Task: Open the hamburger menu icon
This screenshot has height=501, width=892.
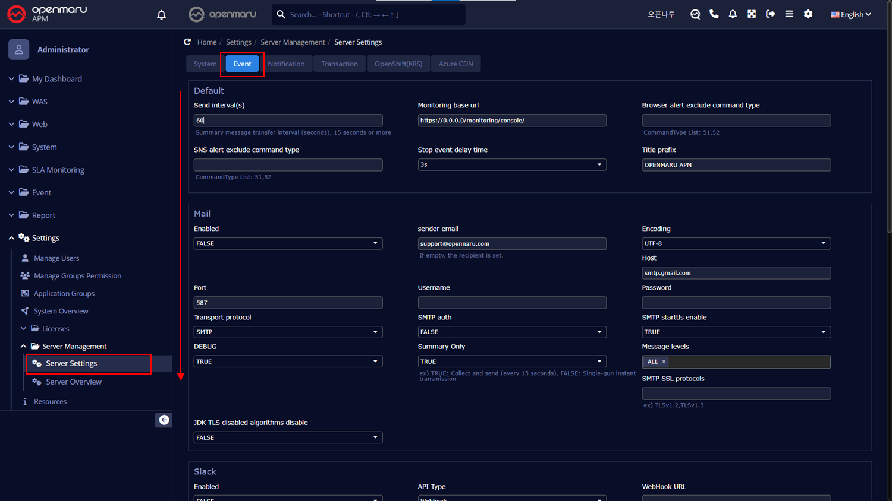Action: [x=789, y=14]
